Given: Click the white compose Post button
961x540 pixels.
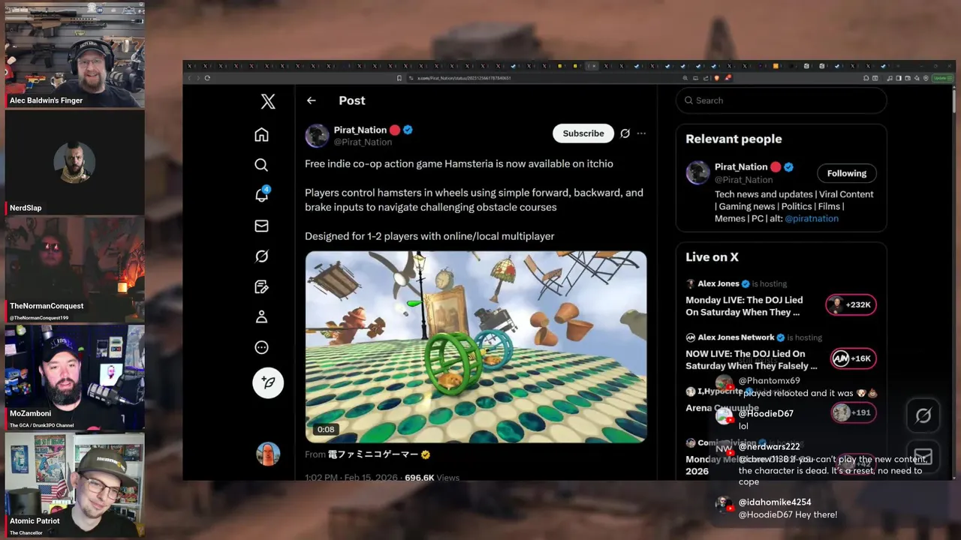Looking at the screenshot, I should tap(268, 382).
